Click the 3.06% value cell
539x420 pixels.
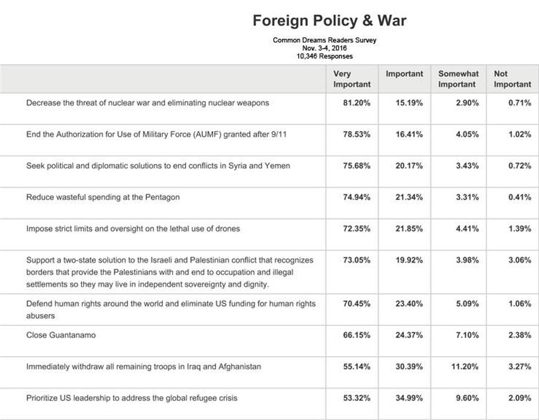coord(520,260)
